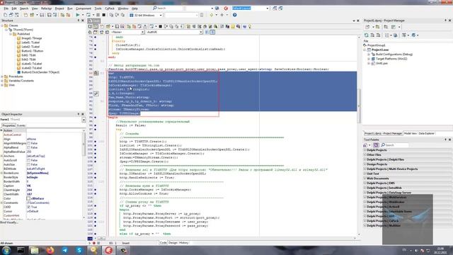The image size is (453, 255).
Task: Expand the Web Documents palette category
Action: (365, 178)
